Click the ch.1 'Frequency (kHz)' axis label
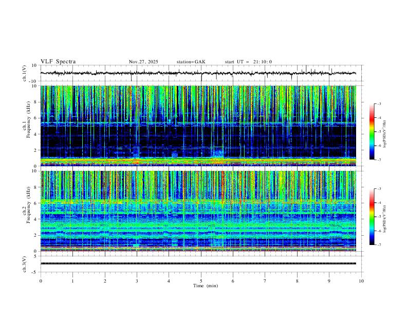 point(28,119)
